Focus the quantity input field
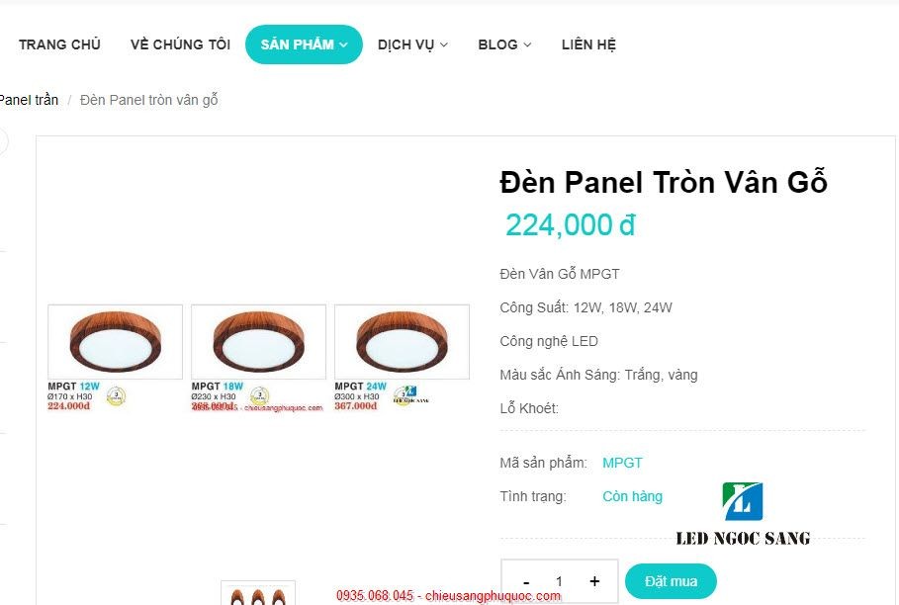The height and width of the screenshot is (605, 899). (x=559, y=581)
